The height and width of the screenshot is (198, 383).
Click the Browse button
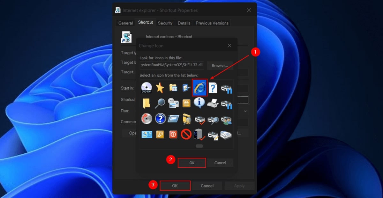pos(220,66)
